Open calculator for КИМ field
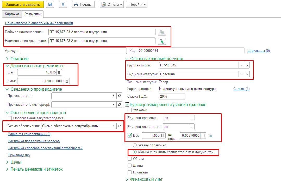 (x=67, y=81)
